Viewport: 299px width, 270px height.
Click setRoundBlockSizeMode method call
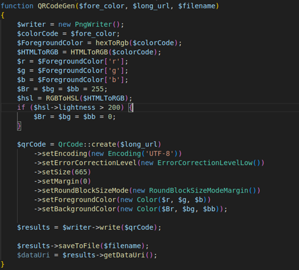click(x=85, y=190)
